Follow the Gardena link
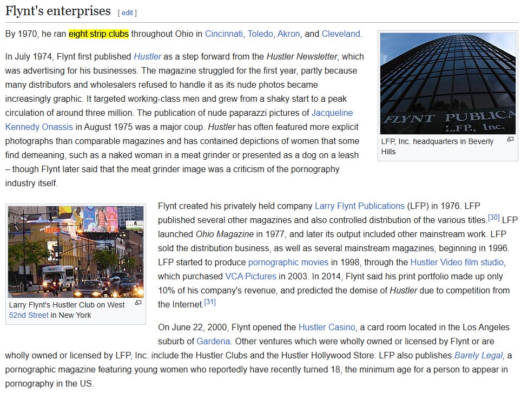This screenshot has height=399, width=521. [x=213, y=342]
